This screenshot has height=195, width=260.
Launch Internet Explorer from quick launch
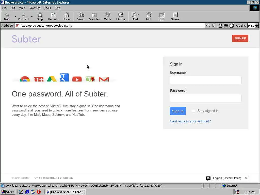(27, 192)
